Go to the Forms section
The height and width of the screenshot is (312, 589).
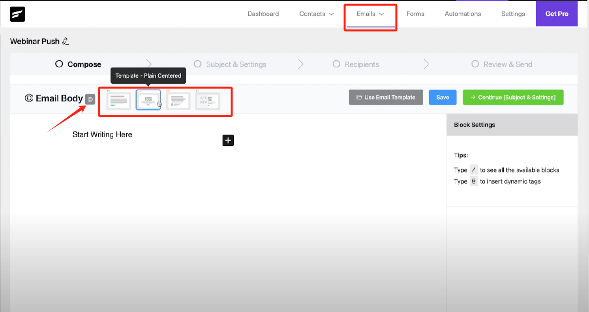[x=415, y=13]
